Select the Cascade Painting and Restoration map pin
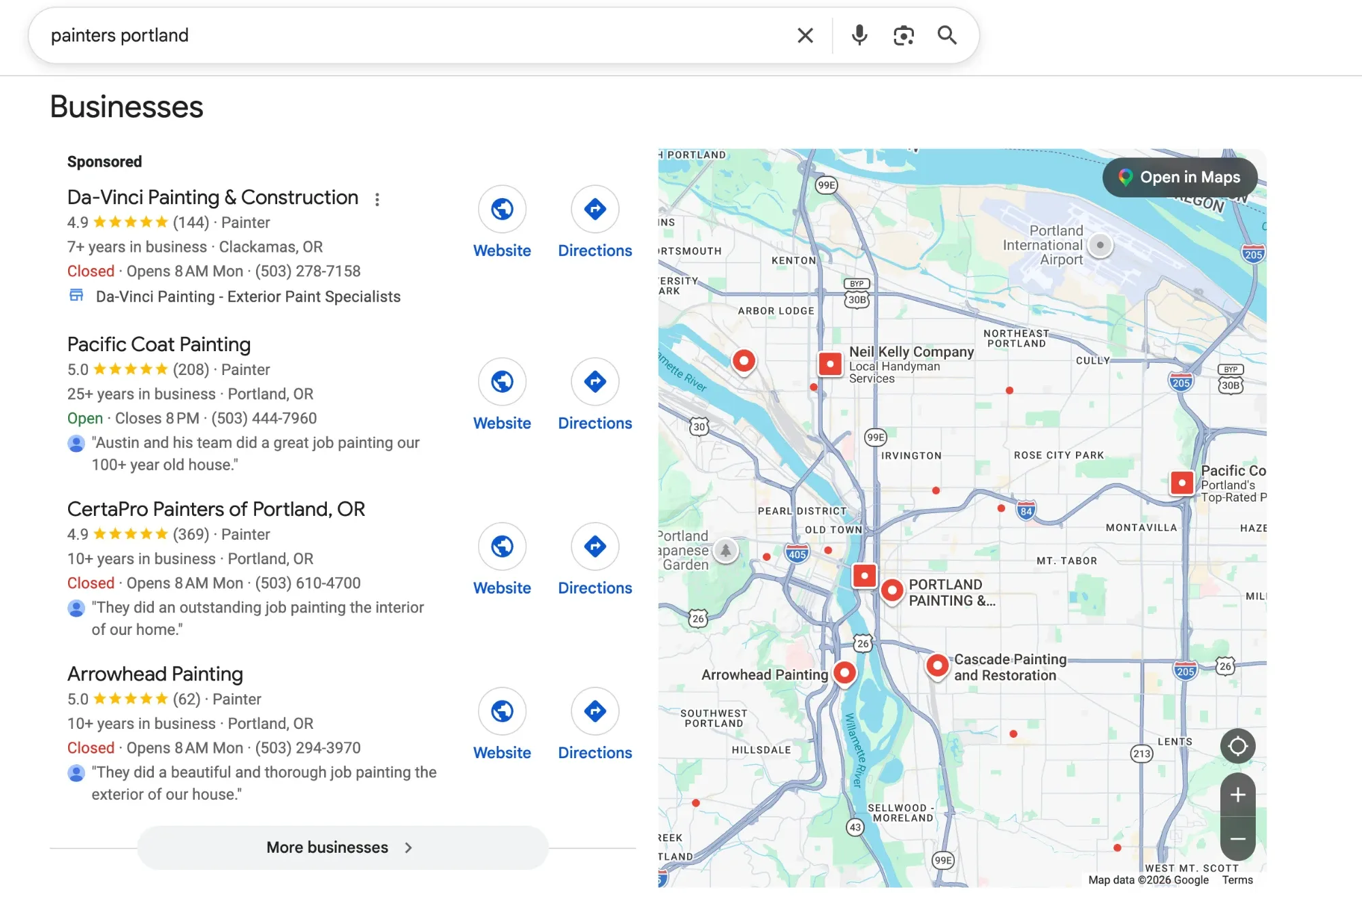This screenshot has width=1362, height=897. tap(937, 665)
